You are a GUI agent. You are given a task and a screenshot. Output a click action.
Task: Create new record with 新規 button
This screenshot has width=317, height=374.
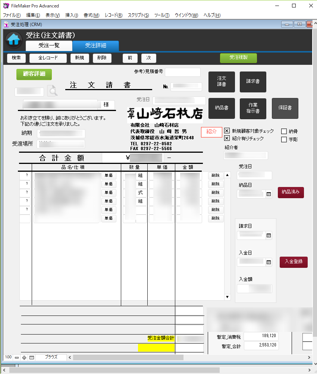coord(80,58)
